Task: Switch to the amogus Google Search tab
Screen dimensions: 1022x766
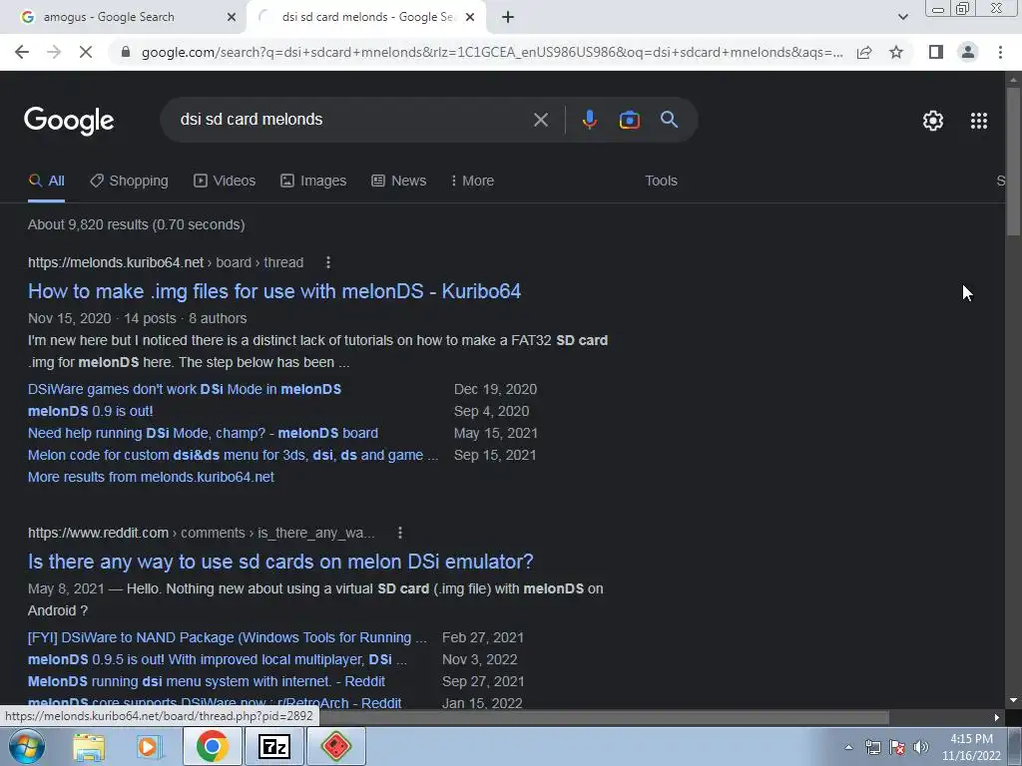Action: [124, 18]
